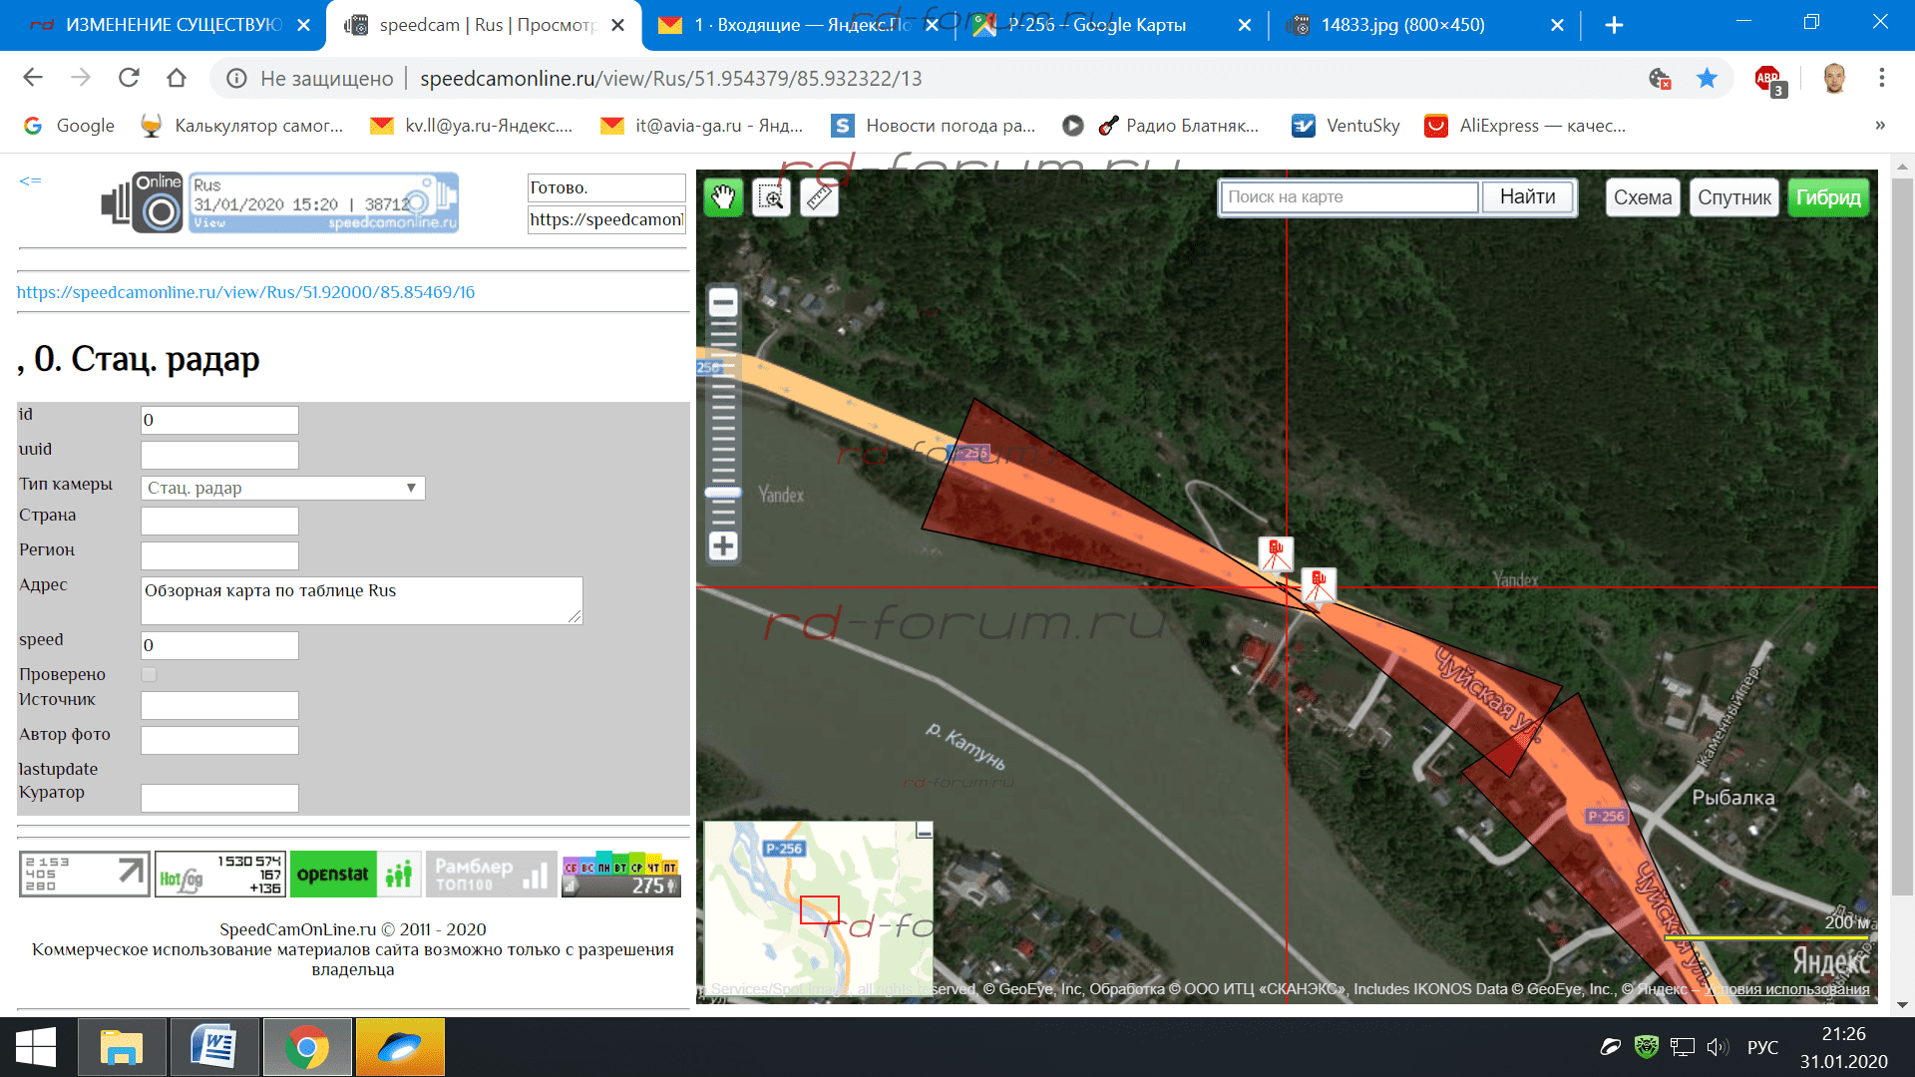Click the Куратор input field
The image size is (1915, 1077).
pyautogui.click(x=219, y=798)
